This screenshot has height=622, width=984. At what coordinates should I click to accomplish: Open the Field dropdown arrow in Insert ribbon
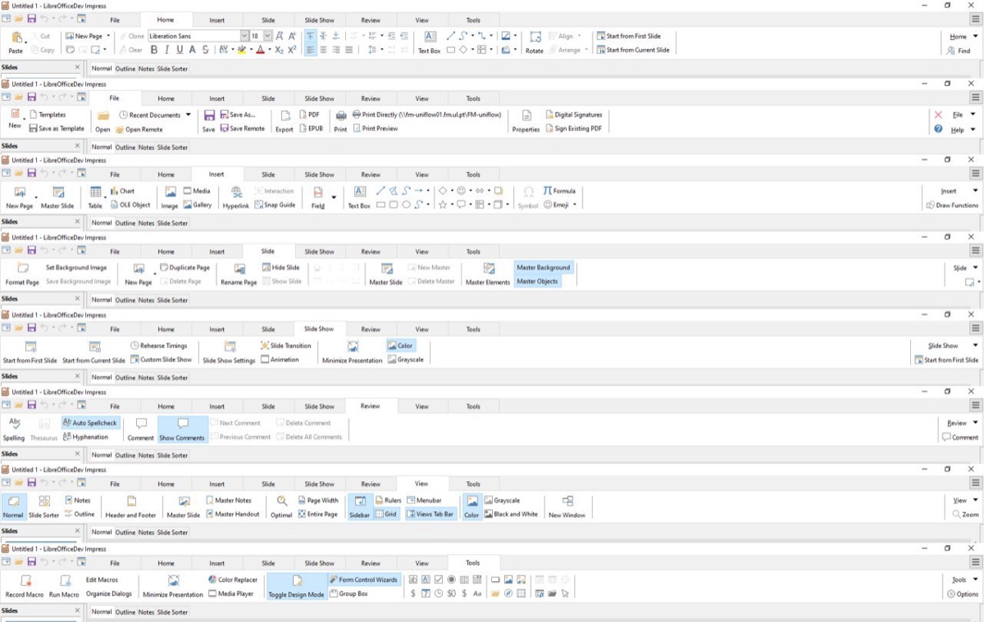tap(334, 197)
